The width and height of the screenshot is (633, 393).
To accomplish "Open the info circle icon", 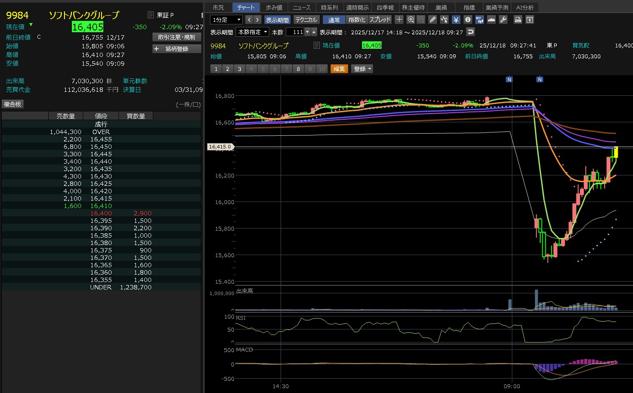I will (467, 20).
